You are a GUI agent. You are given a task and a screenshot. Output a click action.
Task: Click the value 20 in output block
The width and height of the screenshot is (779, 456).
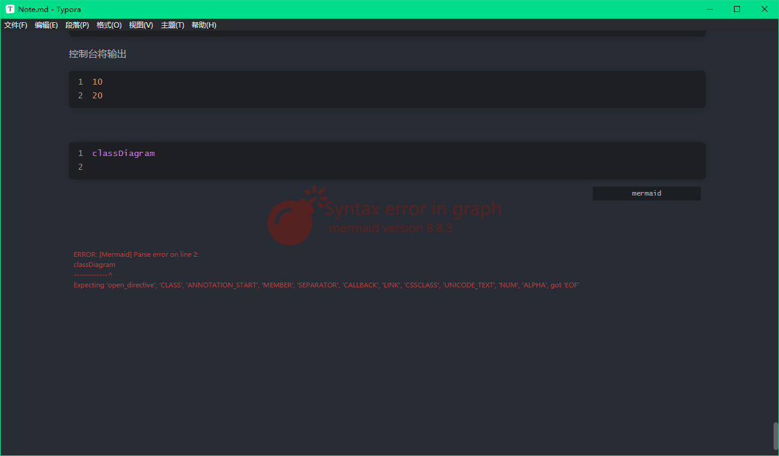tap(97, 95)
